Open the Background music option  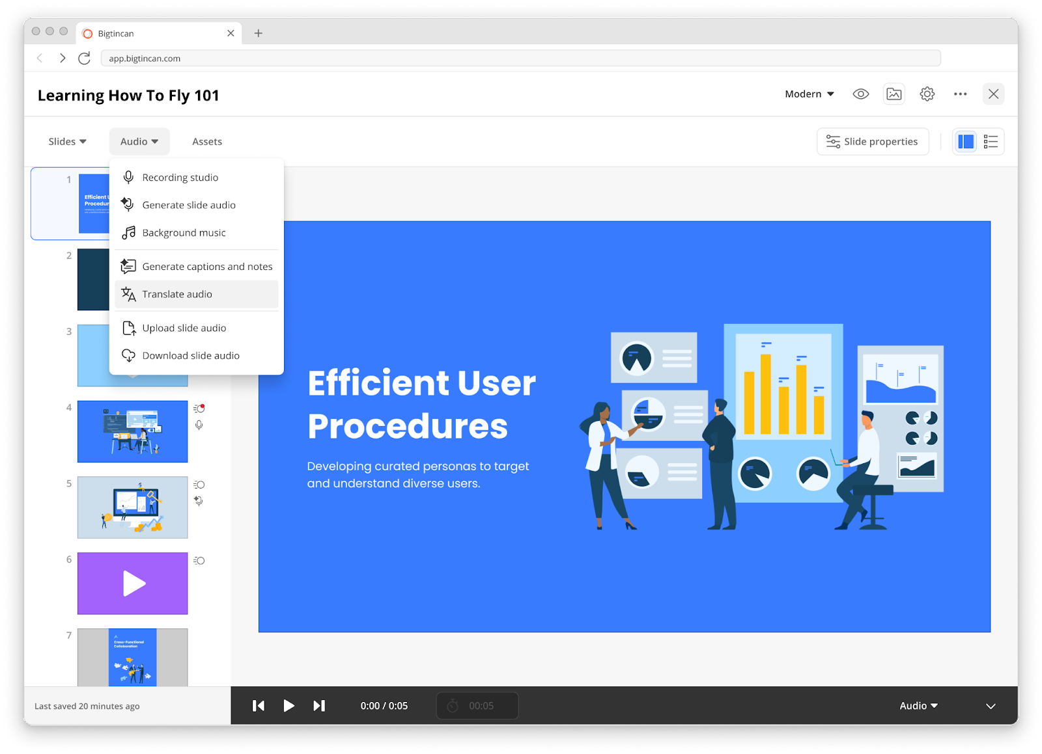184,232
